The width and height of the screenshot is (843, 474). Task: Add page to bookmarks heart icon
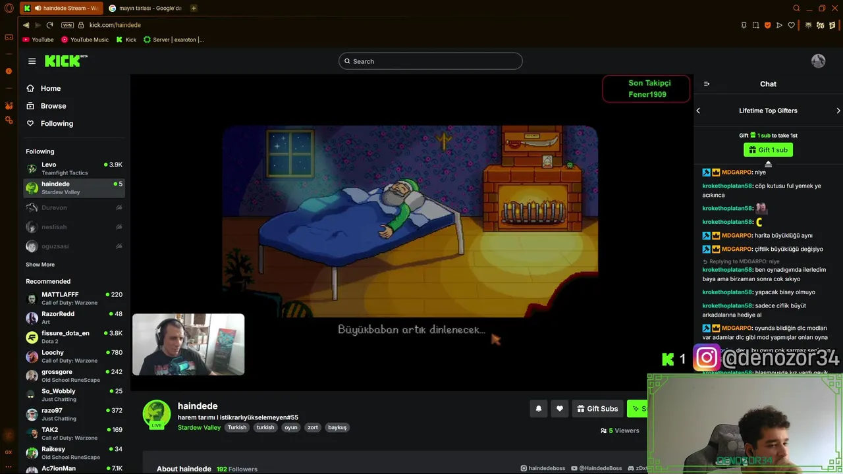point(791,25)
